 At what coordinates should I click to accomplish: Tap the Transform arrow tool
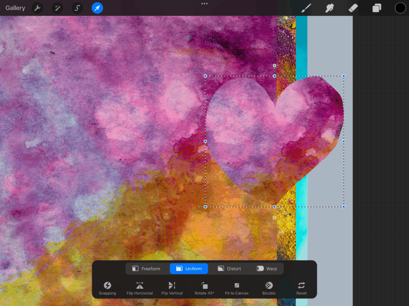pyautogui.click(x=97, y=8)
